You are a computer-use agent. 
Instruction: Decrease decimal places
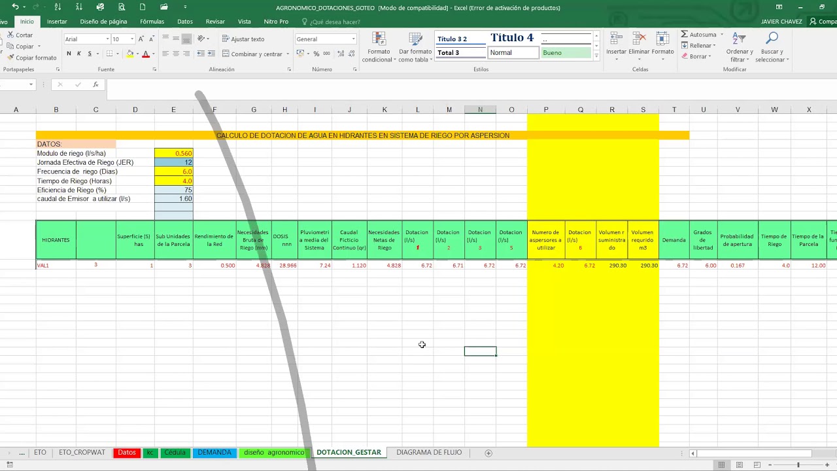350,54
